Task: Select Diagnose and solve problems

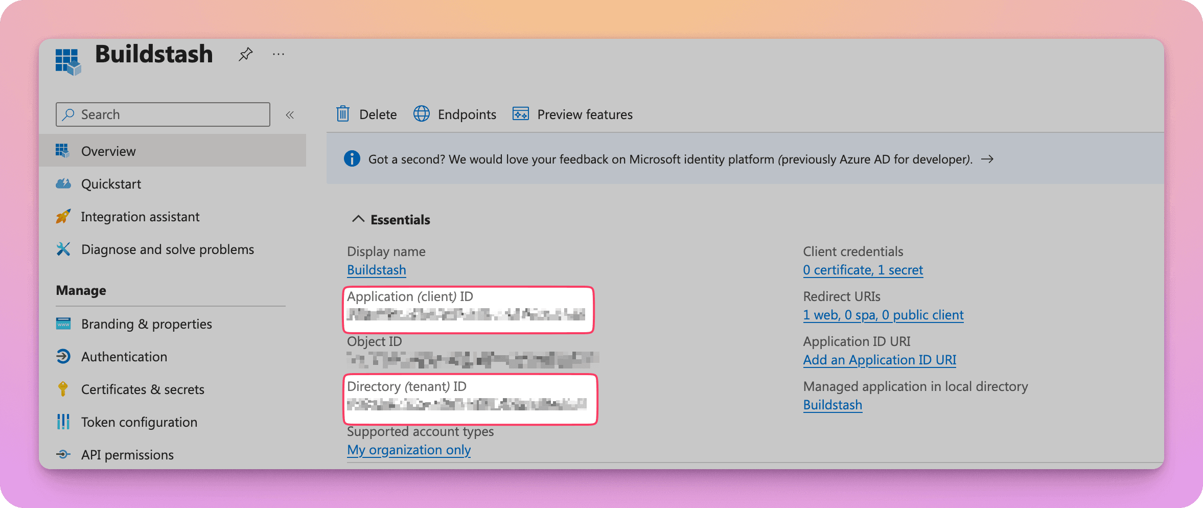Action: pos(167,249)
